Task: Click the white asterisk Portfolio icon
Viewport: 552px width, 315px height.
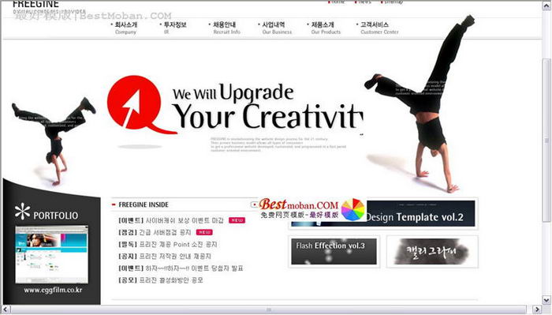Action: click(23, 212)
